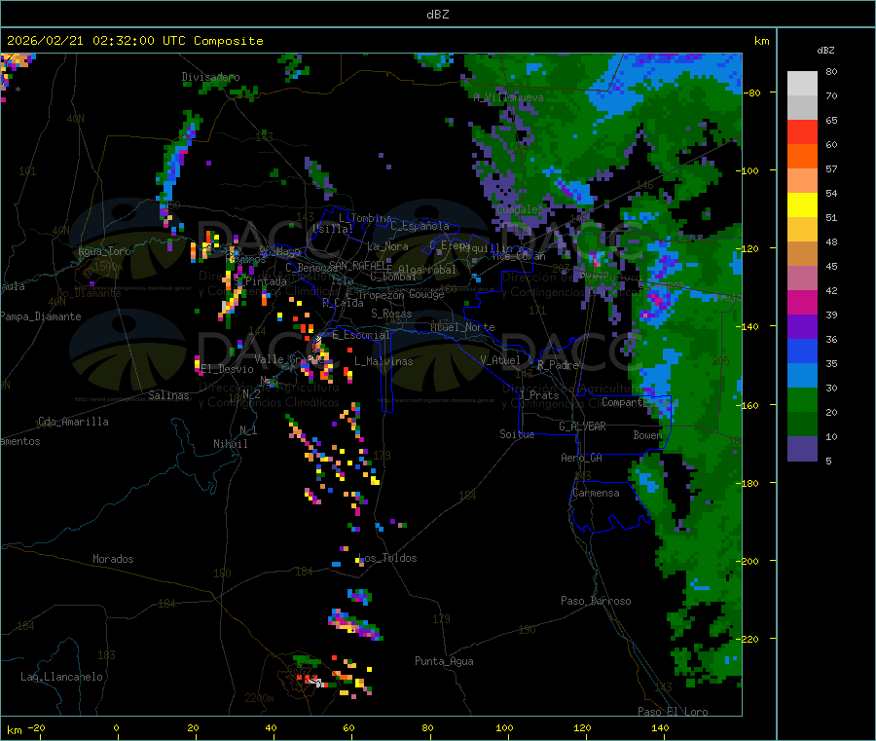Select the 'J_Prats' place label
This screenshot has height=741, width=876.
[539, 395]
